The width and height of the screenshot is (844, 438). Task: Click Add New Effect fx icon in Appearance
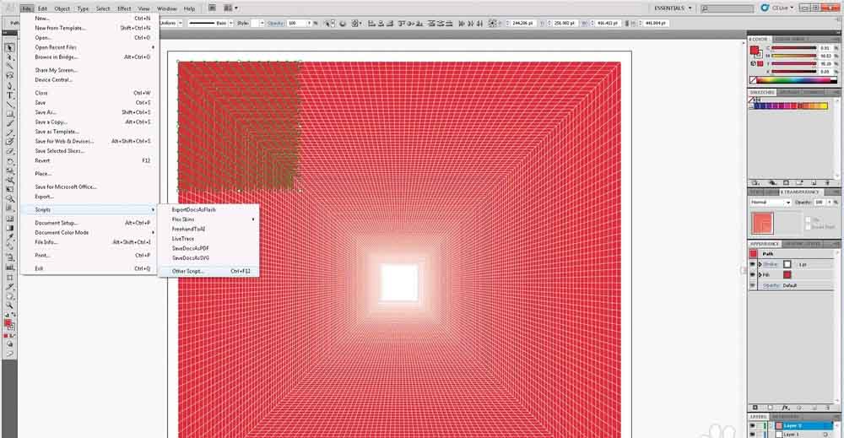click(x=785, y=408)
